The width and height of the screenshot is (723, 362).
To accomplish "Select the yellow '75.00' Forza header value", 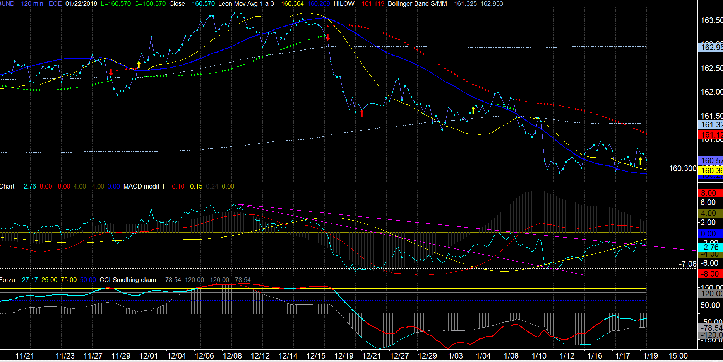I will 69,280.
